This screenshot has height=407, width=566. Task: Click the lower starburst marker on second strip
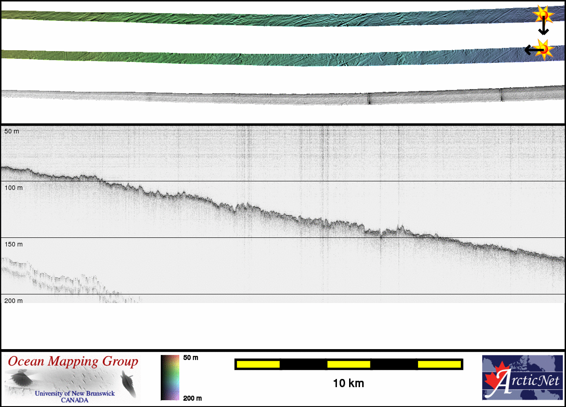(544, 49)
